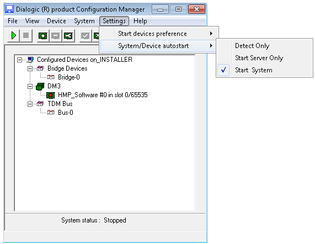The height and width of the screenshot is (244, 315).
Task: Collapse the DM3 tree node
Action: tap(30, 87)
